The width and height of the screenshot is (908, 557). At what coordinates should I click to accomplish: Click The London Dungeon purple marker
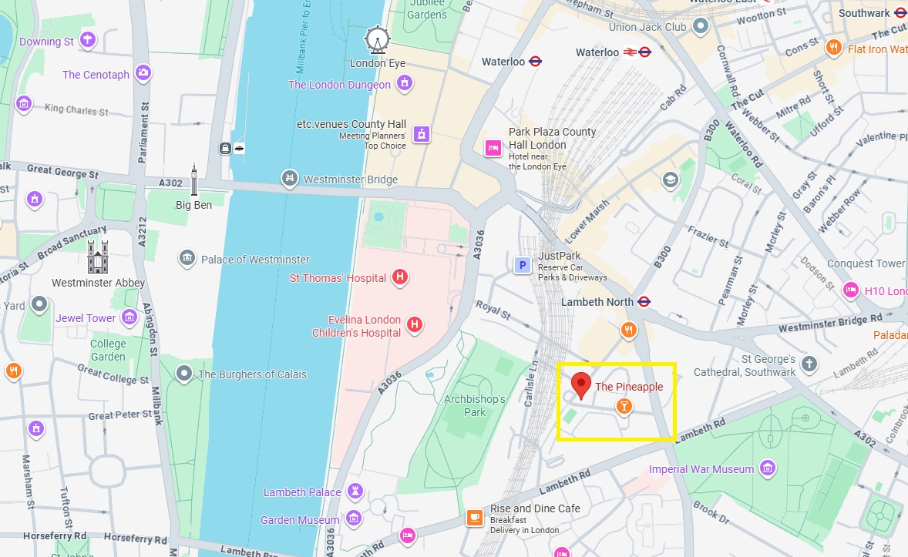405,84
